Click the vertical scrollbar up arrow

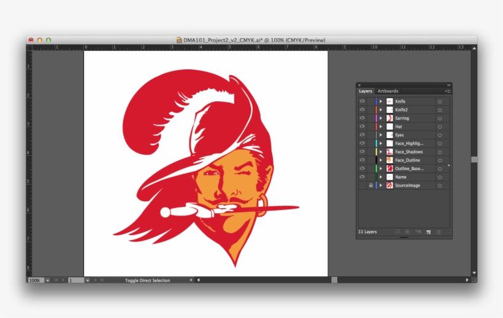coord(474,48)
